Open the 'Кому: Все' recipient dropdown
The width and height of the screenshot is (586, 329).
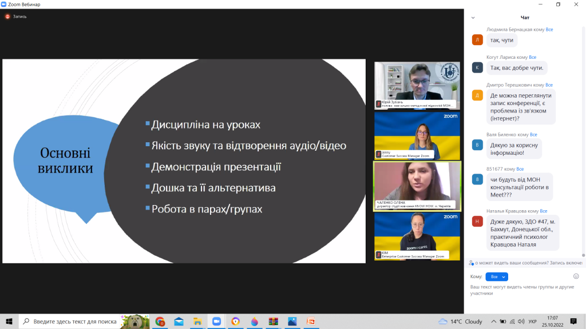tap(496, 276)
